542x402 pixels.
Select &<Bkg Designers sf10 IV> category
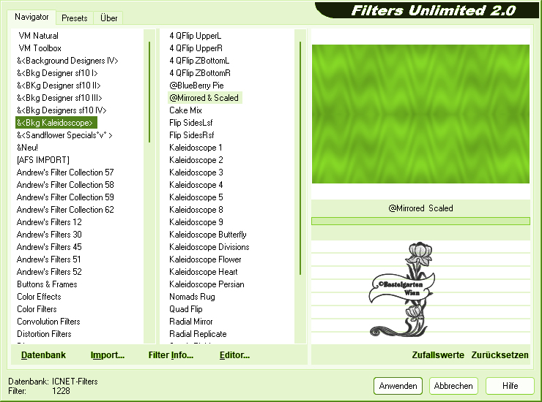pyautogui.click(x=62, y=110)
